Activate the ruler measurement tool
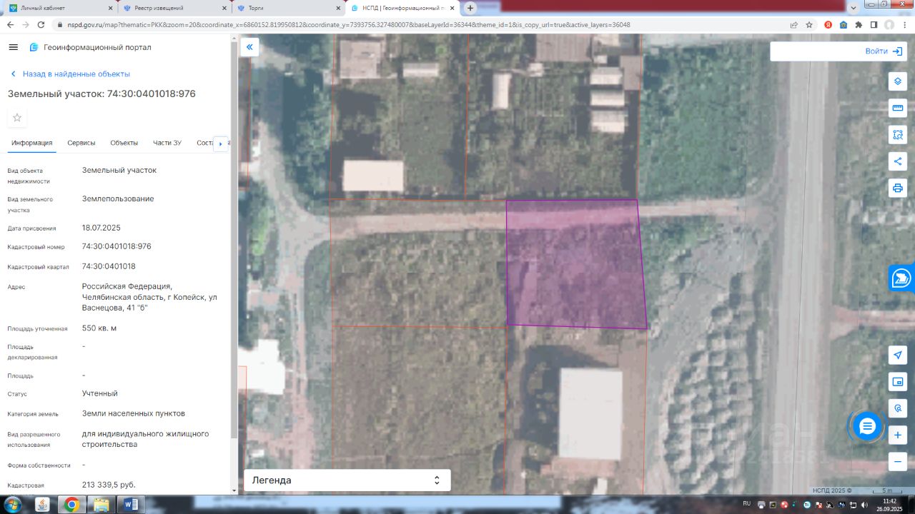The image size is (915, 514). point(898,108)
